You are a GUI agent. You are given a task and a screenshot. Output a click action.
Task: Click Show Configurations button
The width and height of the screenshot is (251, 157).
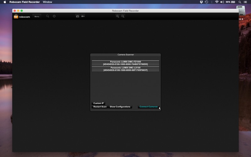pyautogui.click(x=120, y=107)
